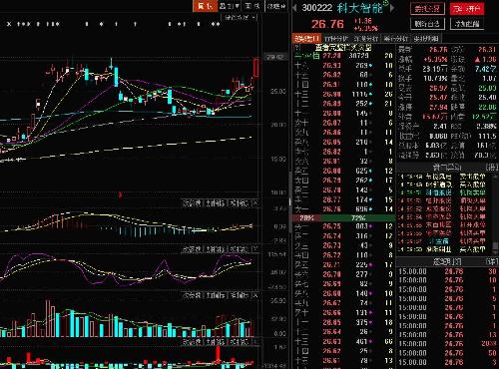Close the bottom money-flow panel with its X
Viewport: 499px width, 369px height.
[255, 341]
